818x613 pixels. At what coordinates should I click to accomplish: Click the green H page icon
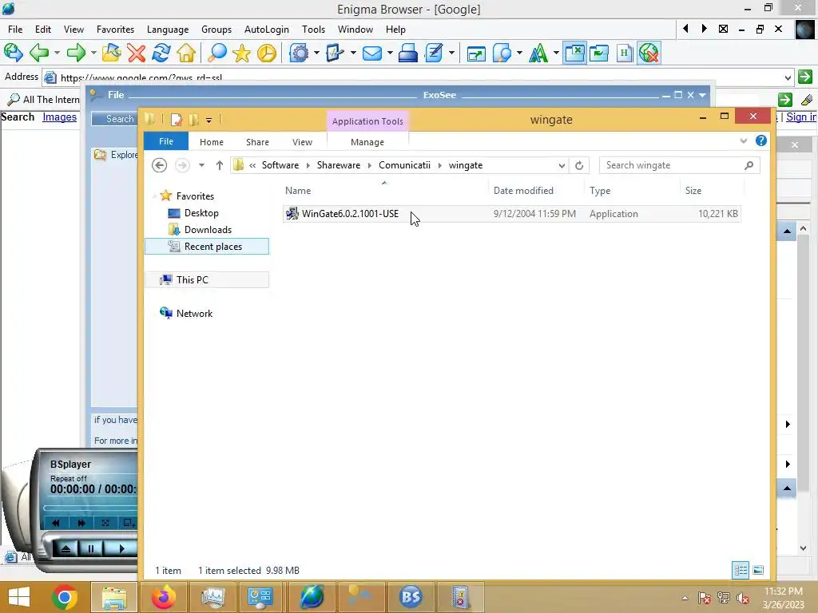[x=624, y=53]
